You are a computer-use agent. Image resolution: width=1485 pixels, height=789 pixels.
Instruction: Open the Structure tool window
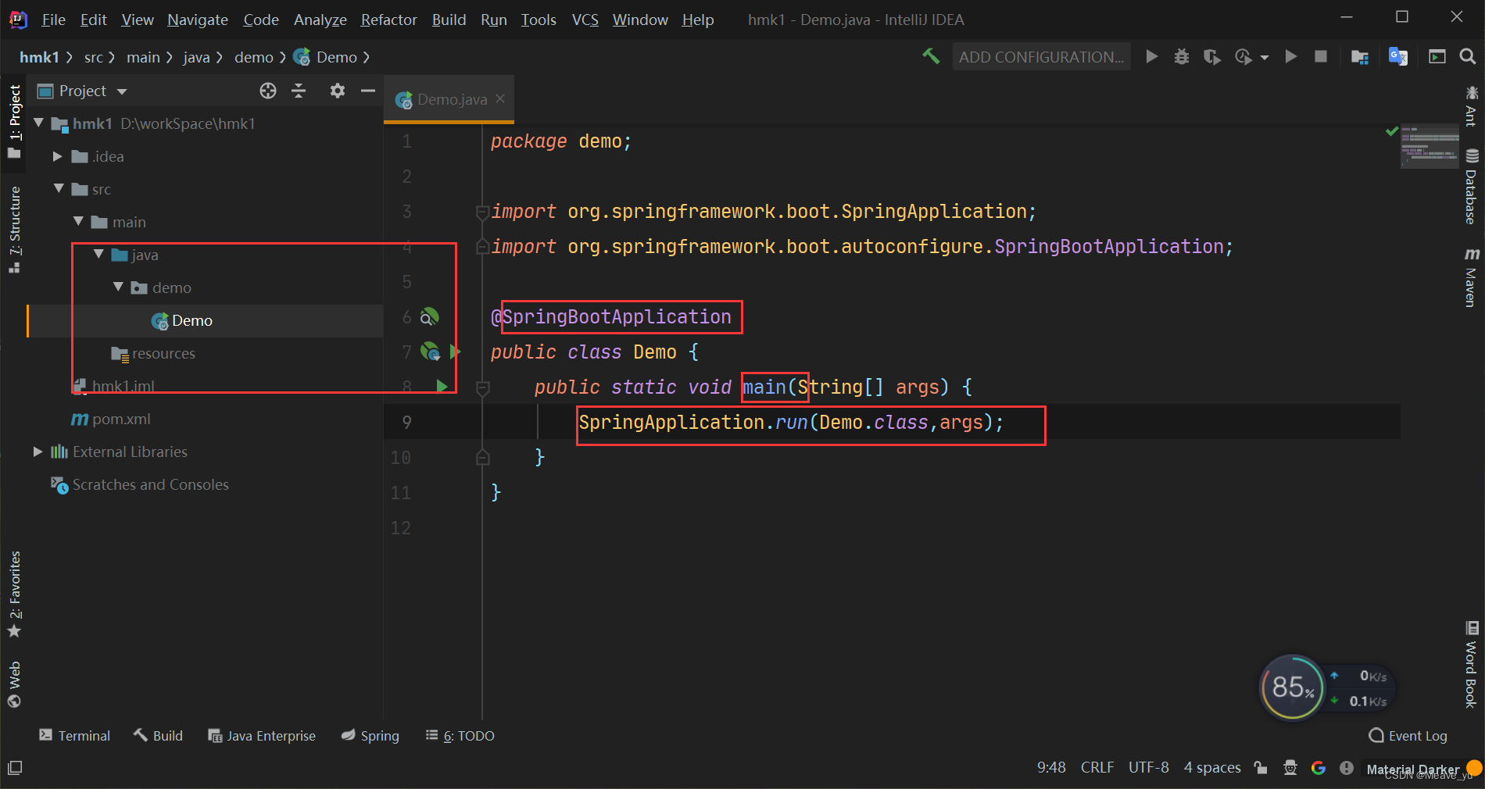pos(15,230)
